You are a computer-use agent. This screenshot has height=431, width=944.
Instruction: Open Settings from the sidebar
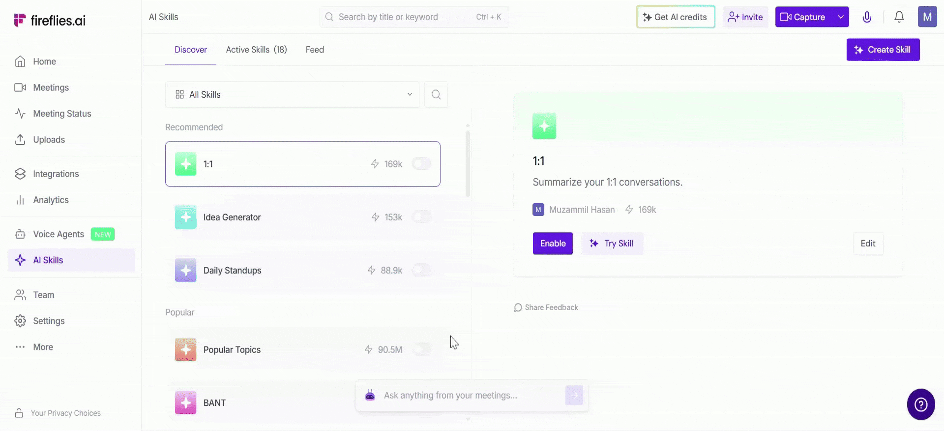(49, 321)
